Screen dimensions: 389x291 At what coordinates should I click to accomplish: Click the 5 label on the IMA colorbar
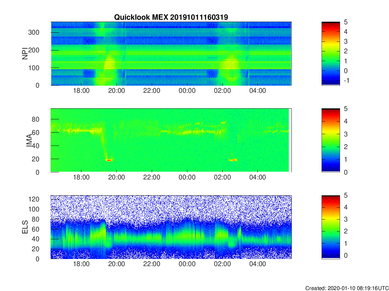click(345, 109)
